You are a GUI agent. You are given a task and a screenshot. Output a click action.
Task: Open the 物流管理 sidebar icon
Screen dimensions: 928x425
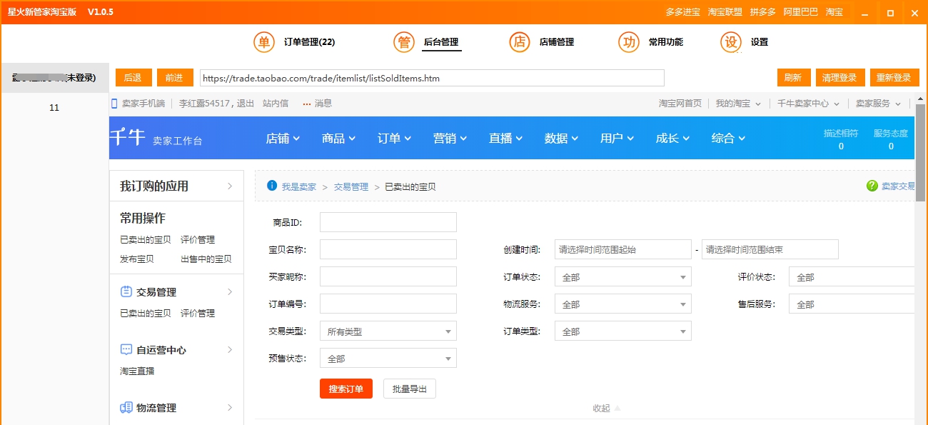(x=127, y=407)
